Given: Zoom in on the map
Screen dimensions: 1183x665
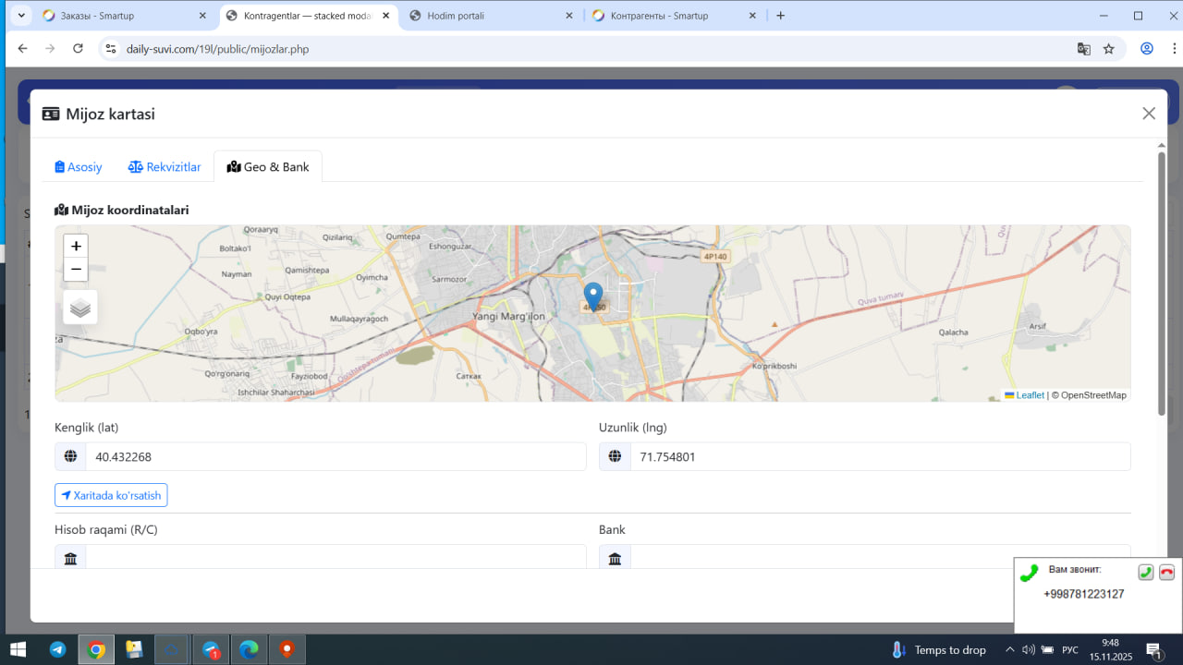Looking at the screenshot, I should pos(76,246).
